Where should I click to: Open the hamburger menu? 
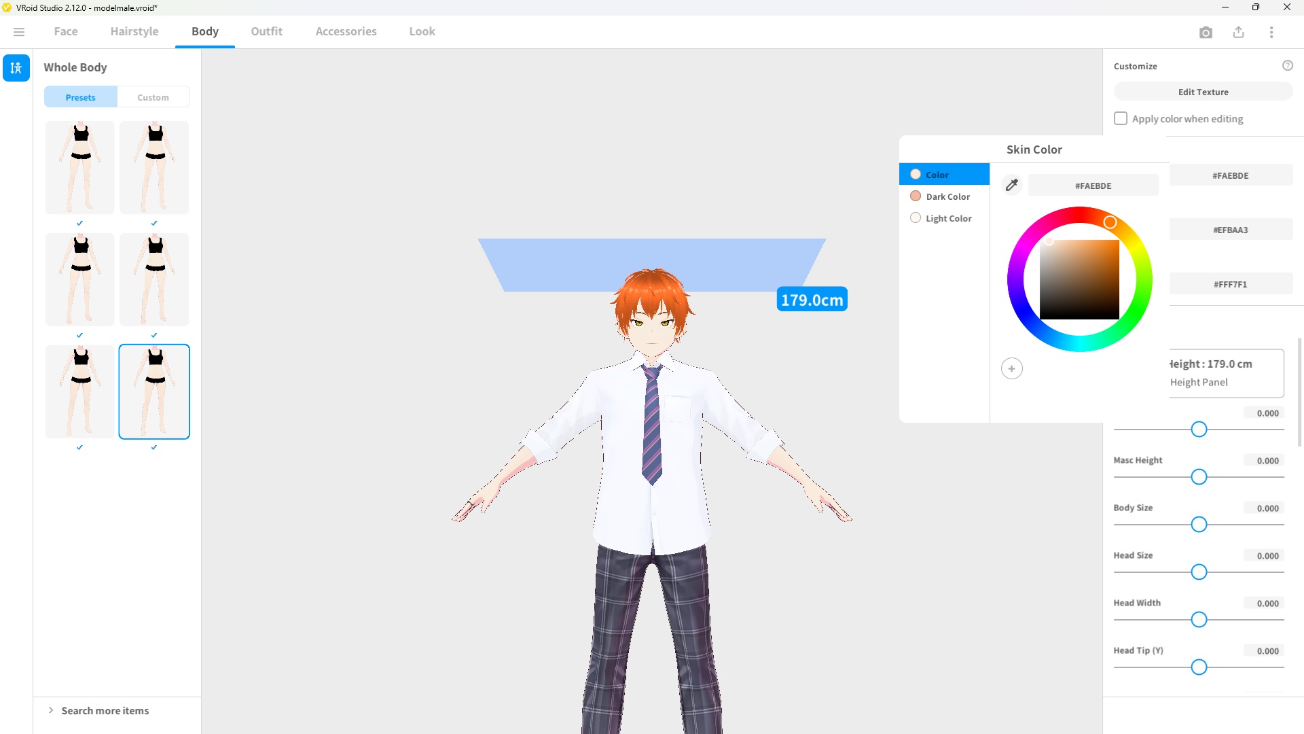point(19,31)
